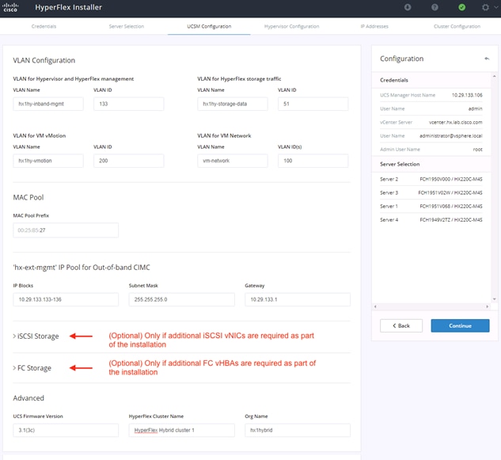Click the Cisco logo in header

pos(10,7)
